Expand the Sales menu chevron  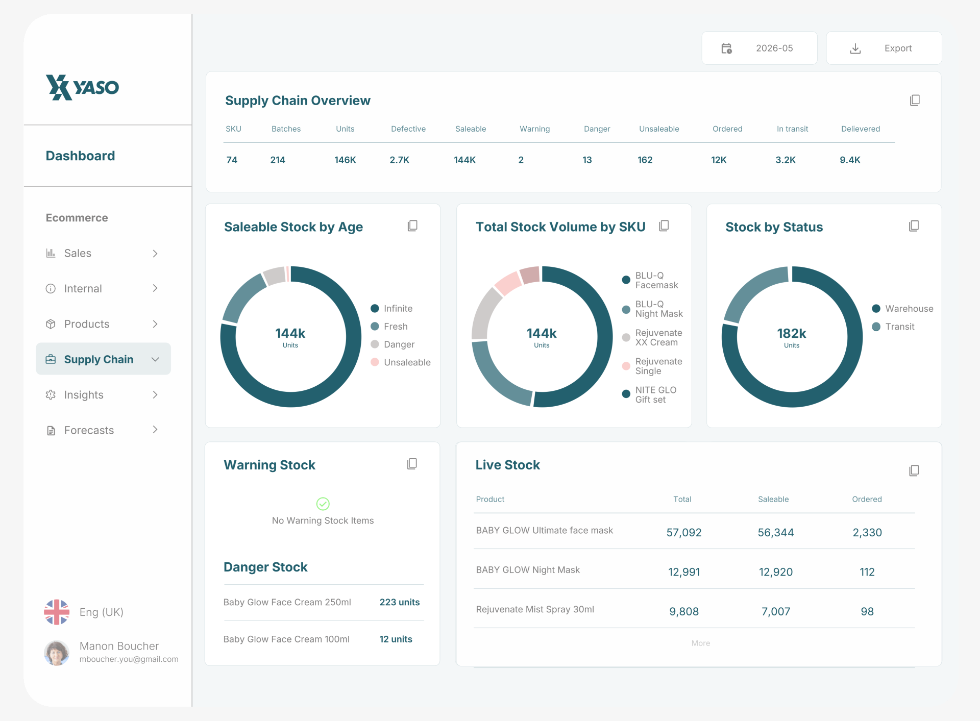pos(155,253)
